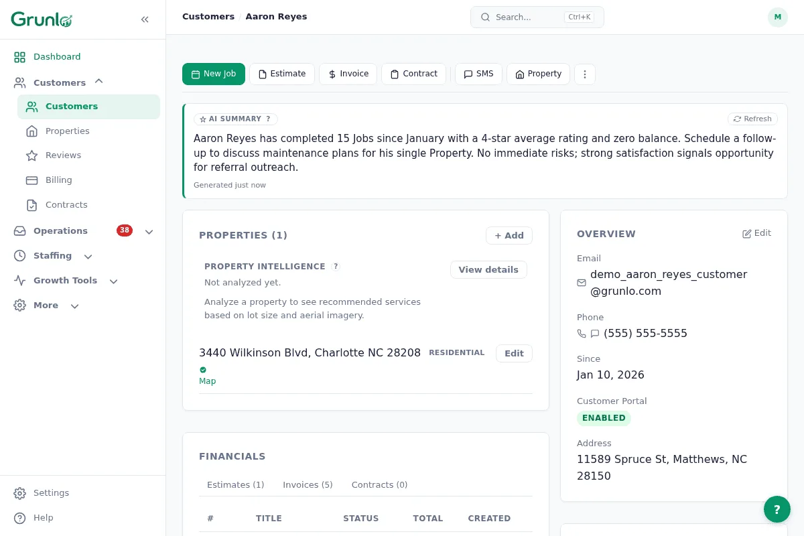
Task: Click the TOTAL column header
Action: 428,519
